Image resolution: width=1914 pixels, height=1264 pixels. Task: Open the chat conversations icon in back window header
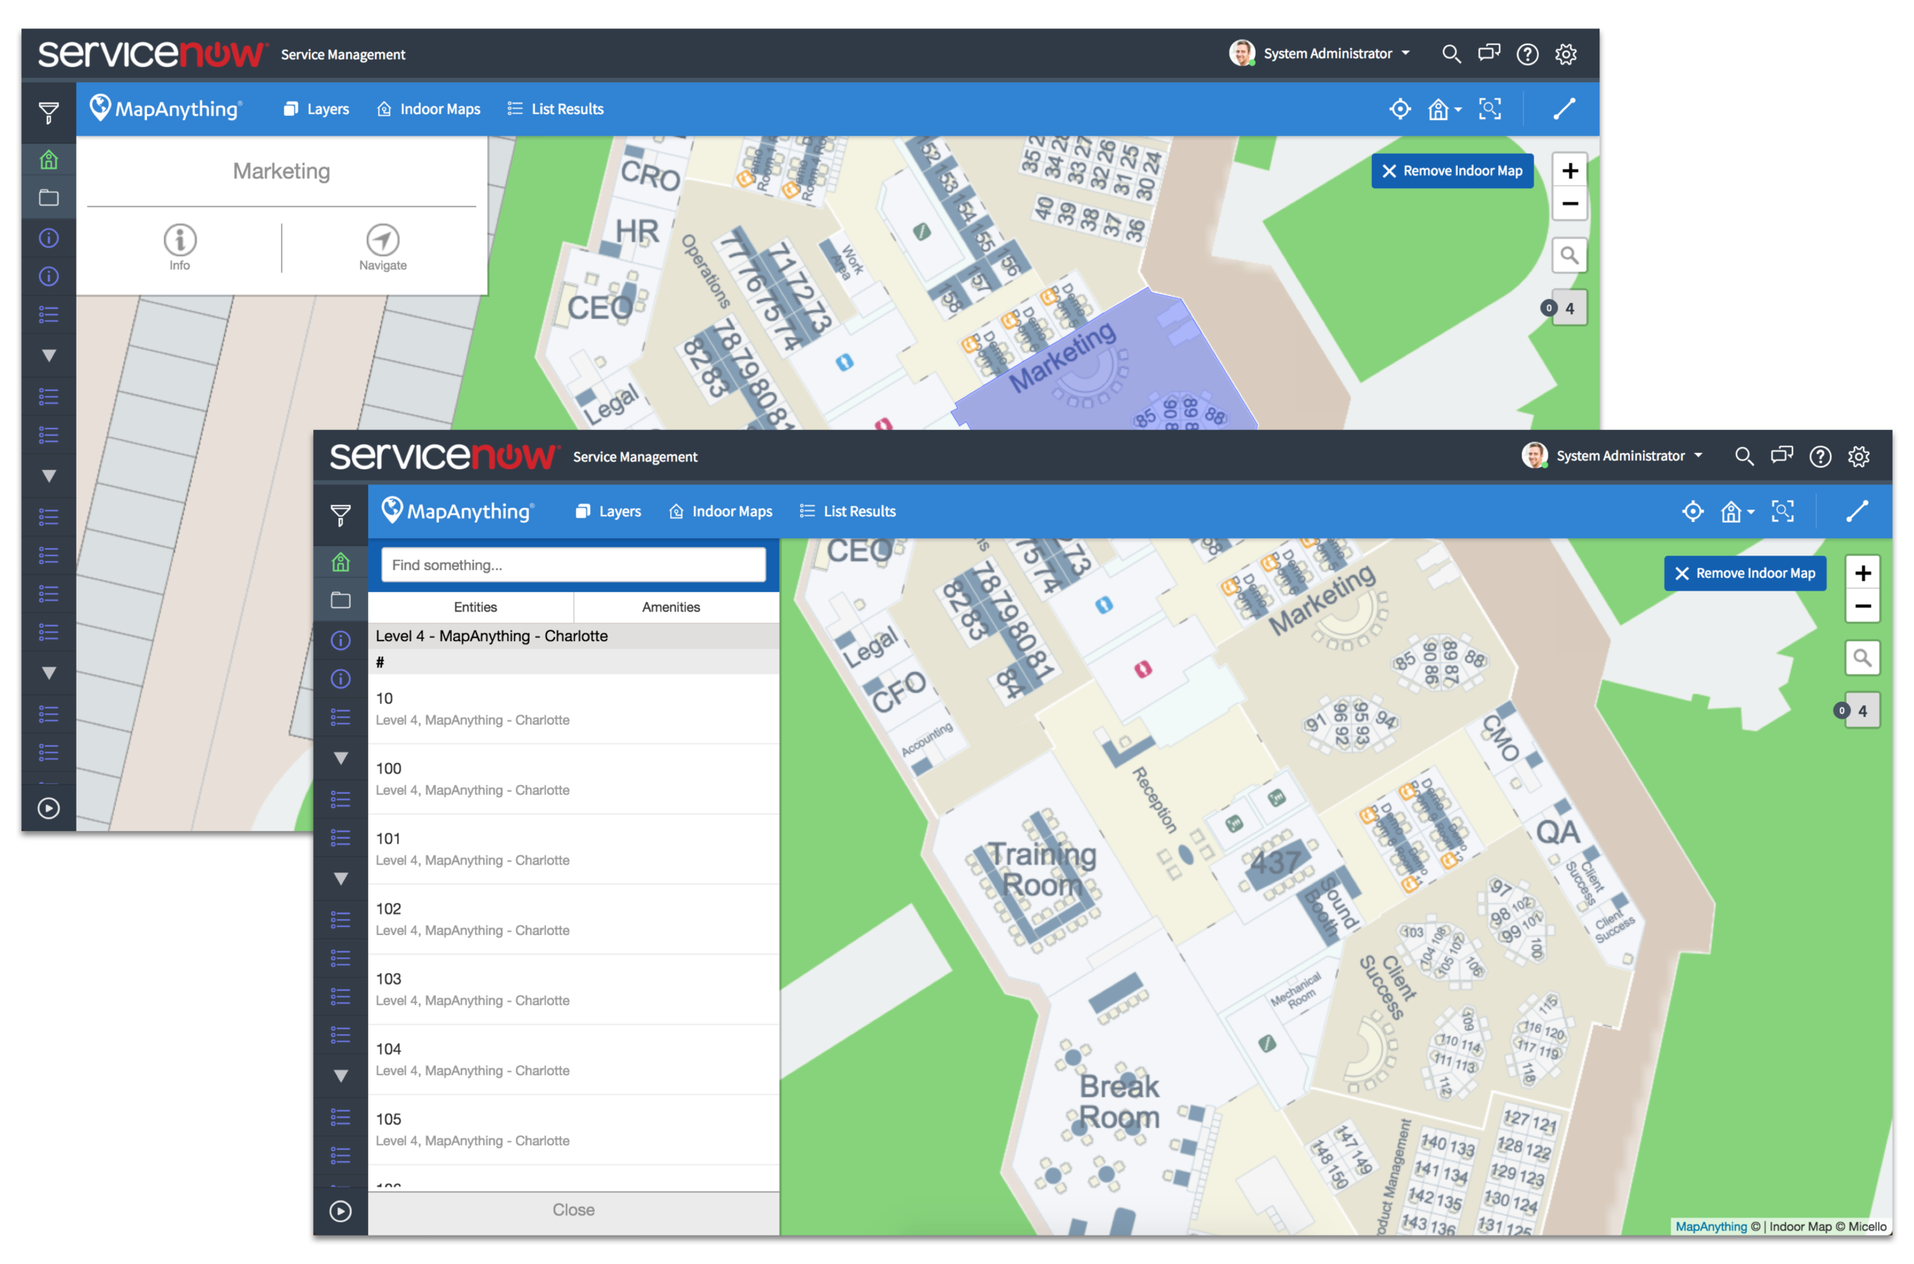(x=1489, y=54)
